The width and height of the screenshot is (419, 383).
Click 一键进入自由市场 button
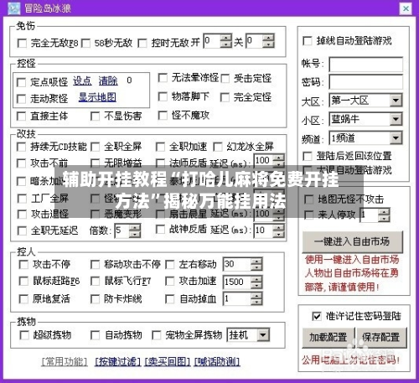pos(353,241)
